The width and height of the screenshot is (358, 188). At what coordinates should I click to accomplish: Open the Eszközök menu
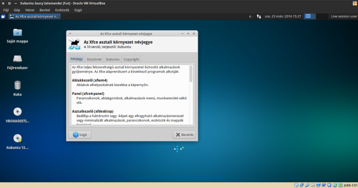(62, 10)
